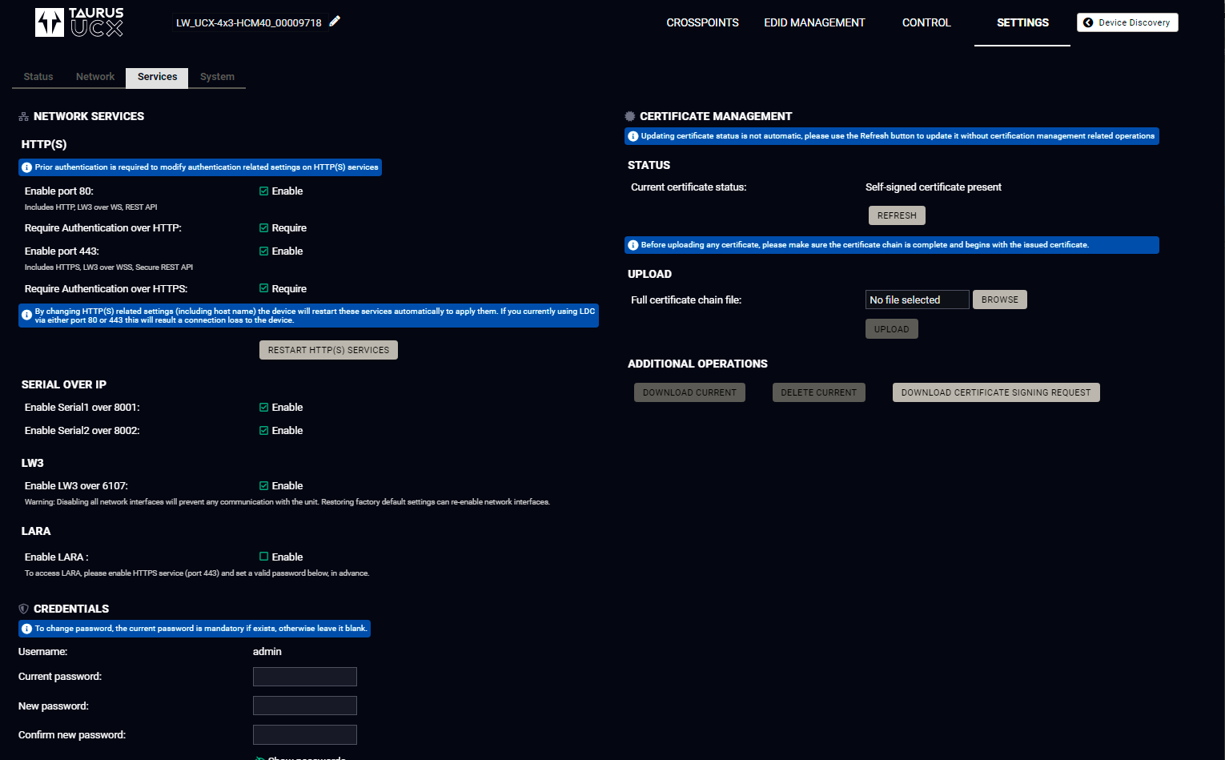The width and height of the screenshot is (1225, 760).
Task: Click the Certificate Management gear icon
Action: click(x=630, y=116)
